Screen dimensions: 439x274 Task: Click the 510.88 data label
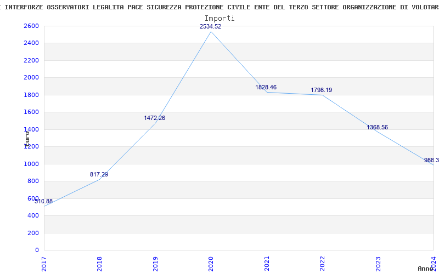[x=44, y=201]
